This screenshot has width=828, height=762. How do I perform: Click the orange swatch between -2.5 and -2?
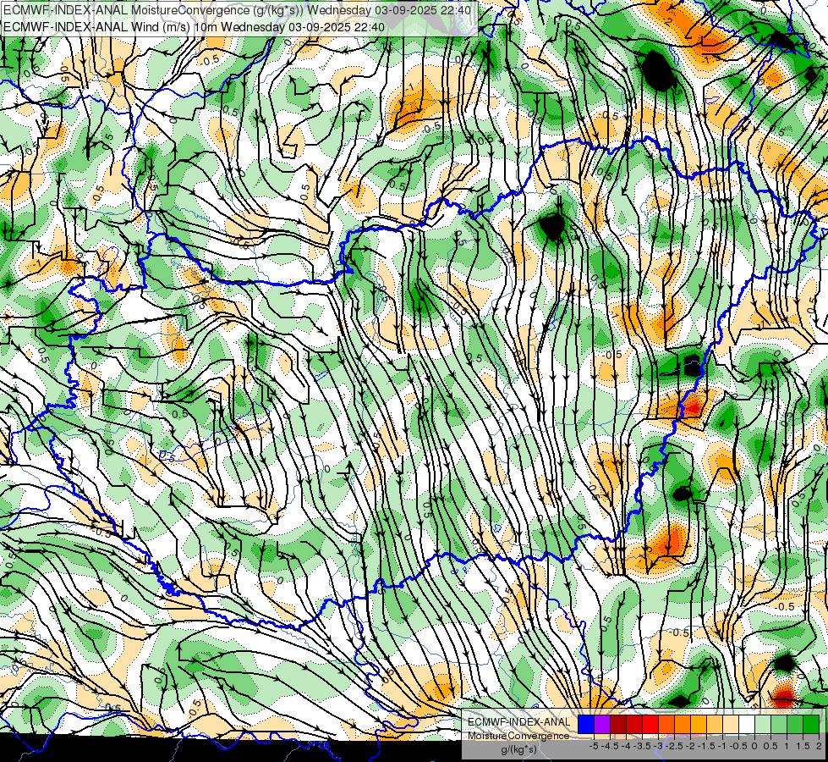(x=683, y=725)
